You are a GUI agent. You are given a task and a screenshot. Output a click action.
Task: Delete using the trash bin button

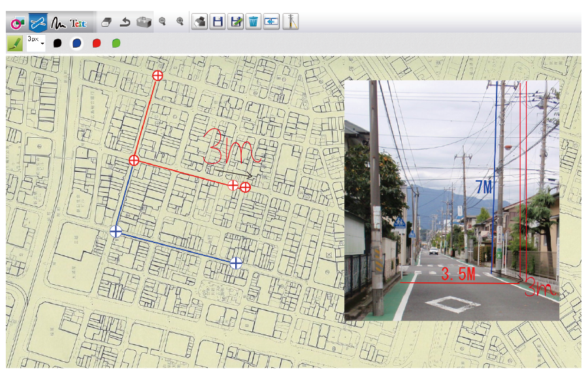pyautogui.click(x=253, y=22)
